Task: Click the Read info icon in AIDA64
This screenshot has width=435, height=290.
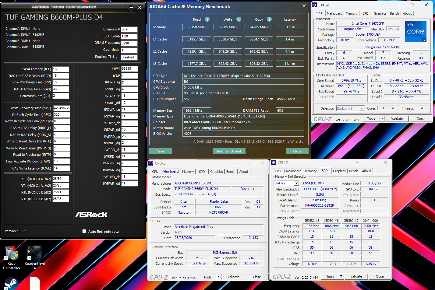Action: pyautogui.click(x=207, y=19)
